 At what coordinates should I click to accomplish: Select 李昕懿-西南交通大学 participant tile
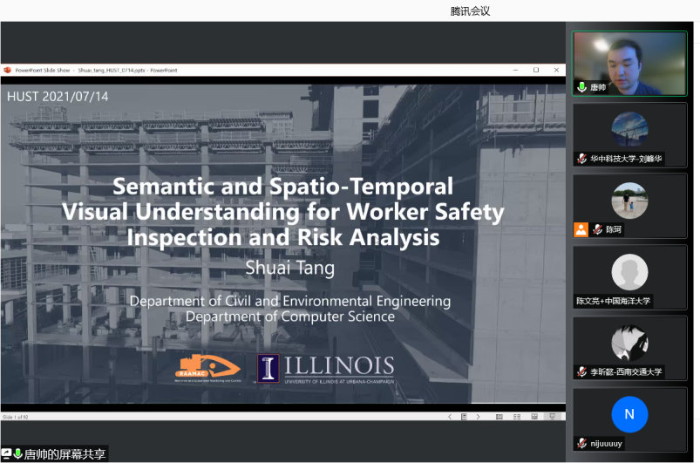(x=629, y=348)
